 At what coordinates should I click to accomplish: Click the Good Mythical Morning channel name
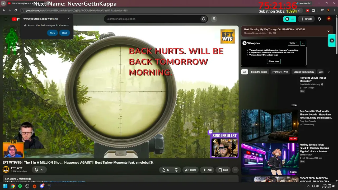(310, 84)
